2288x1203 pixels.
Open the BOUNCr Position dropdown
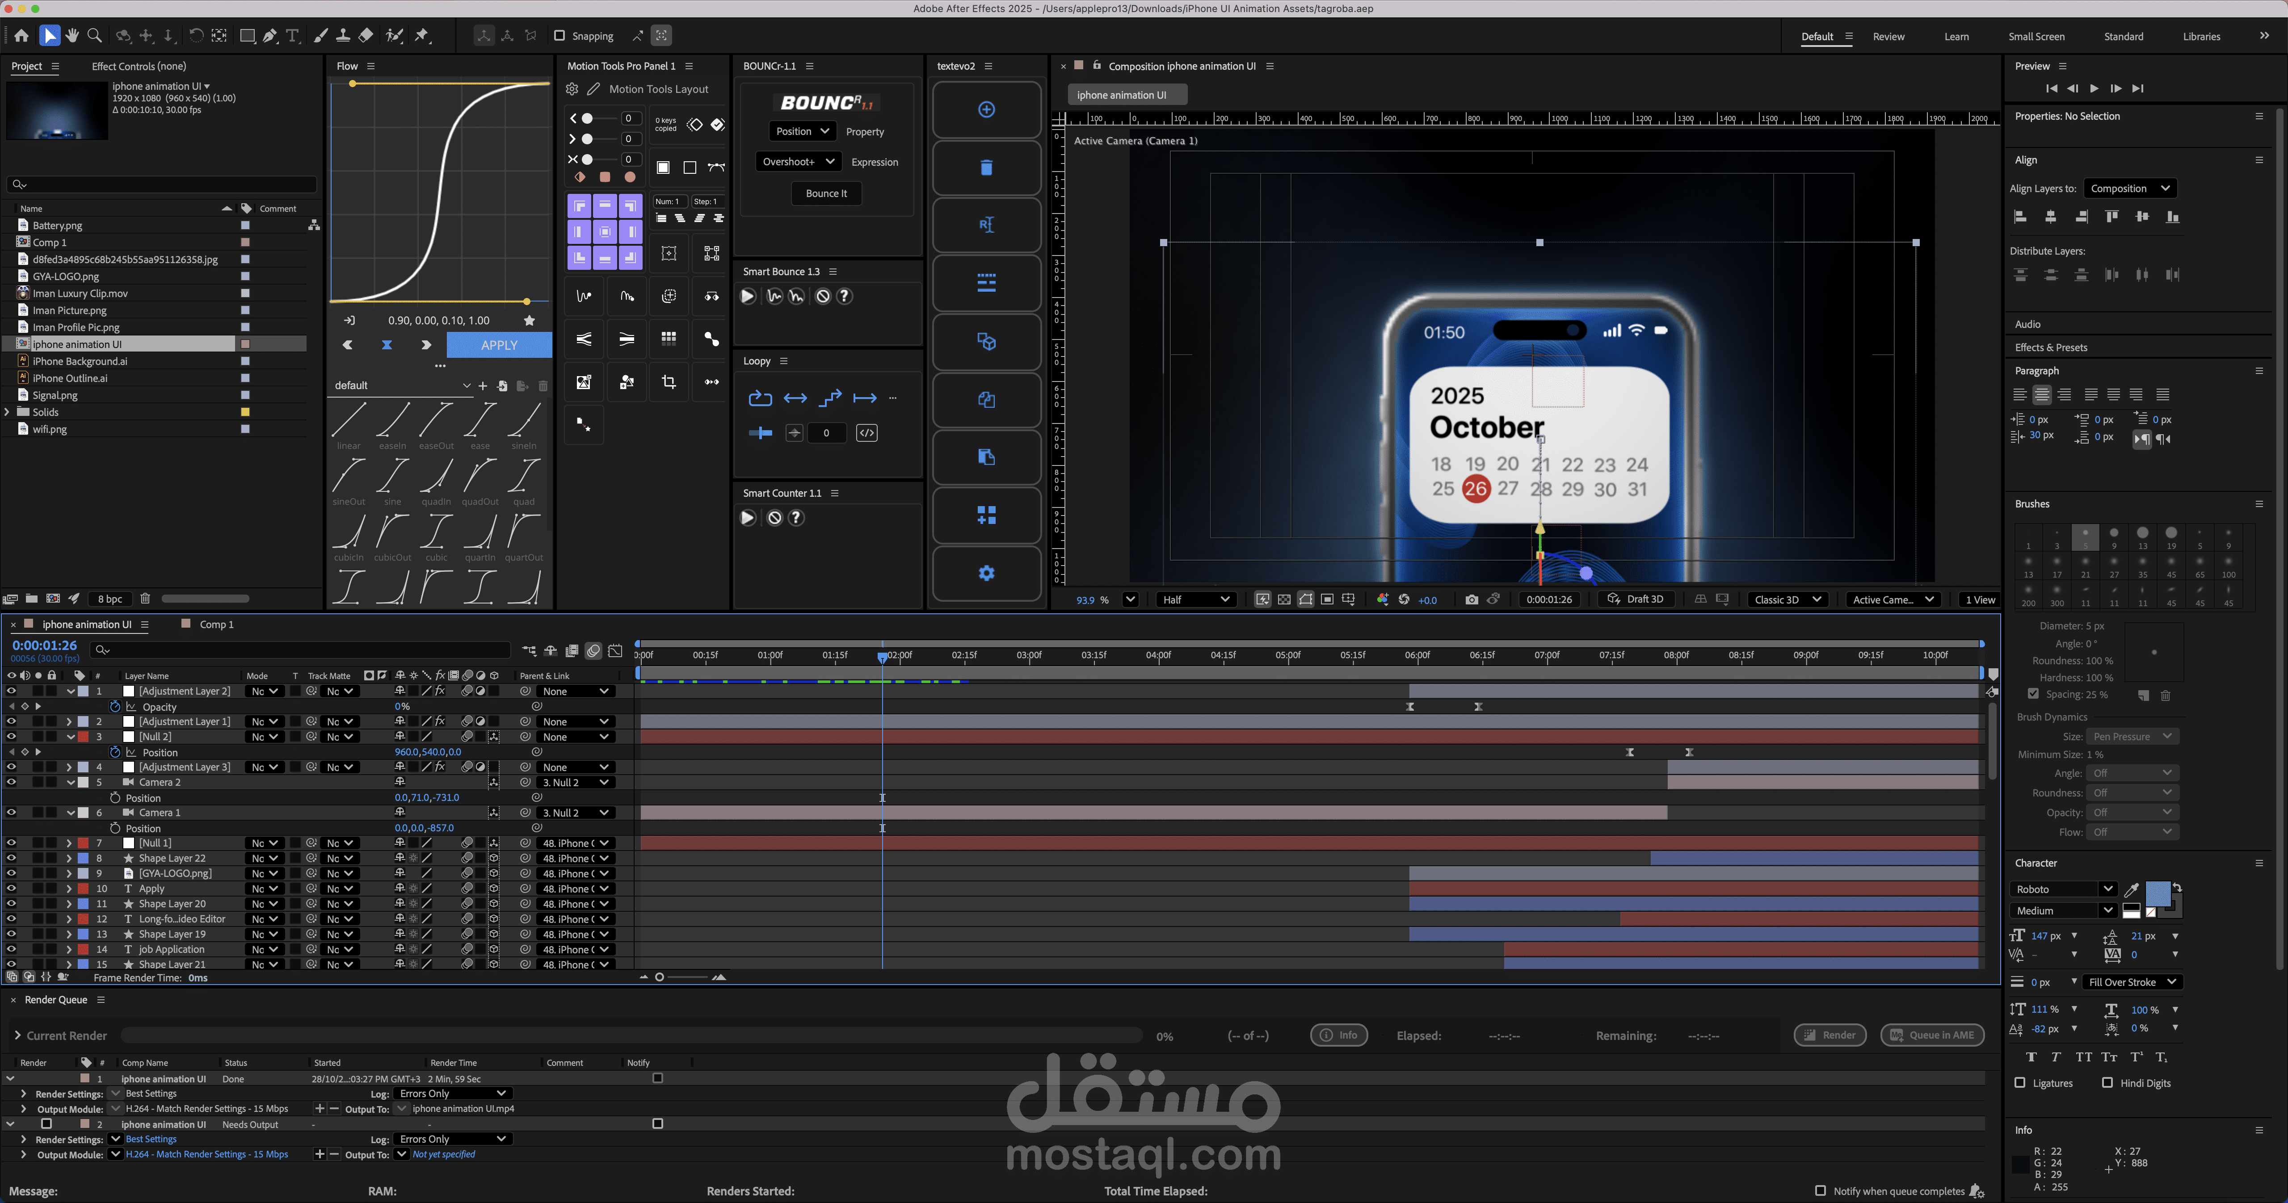(x=802, y=131)
